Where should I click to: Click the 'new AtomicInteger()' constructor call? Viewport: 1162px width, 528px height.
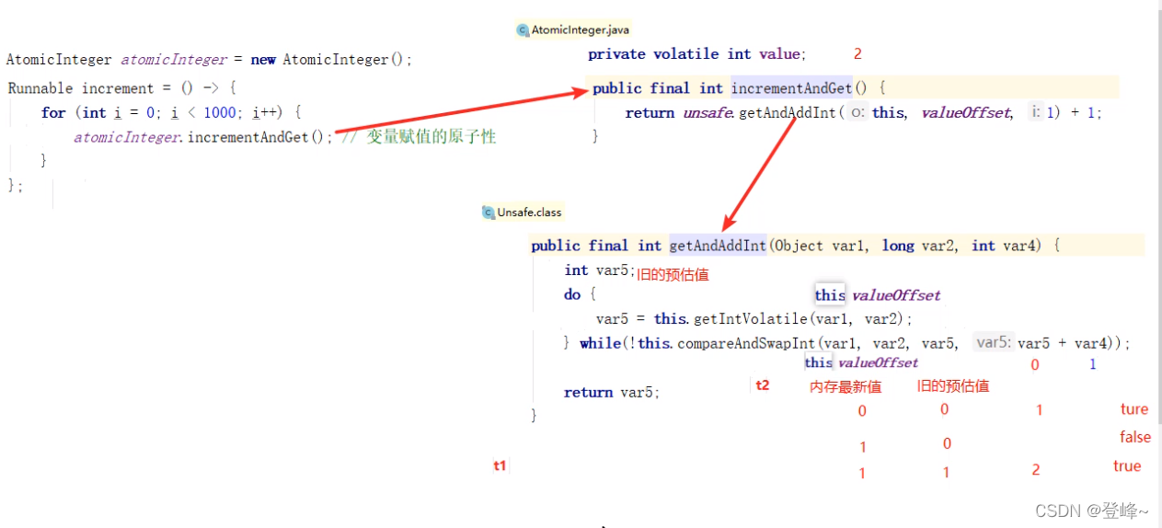click(328, 60)
